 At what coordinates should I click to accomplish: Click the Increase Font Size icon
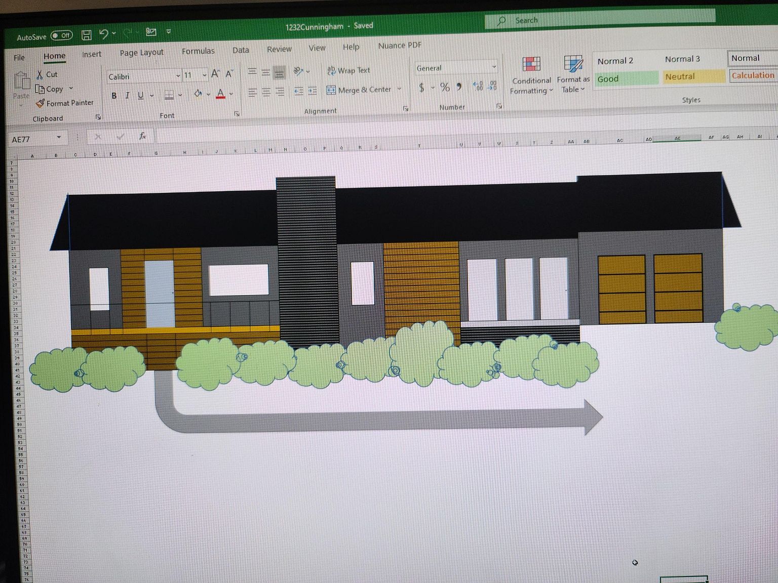click(x=216, y=74)
